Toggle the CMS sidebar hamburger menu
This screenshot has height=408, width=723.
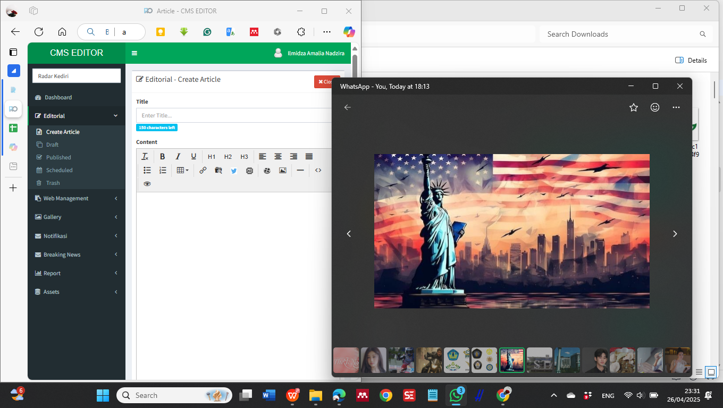(x=134, y=53)
